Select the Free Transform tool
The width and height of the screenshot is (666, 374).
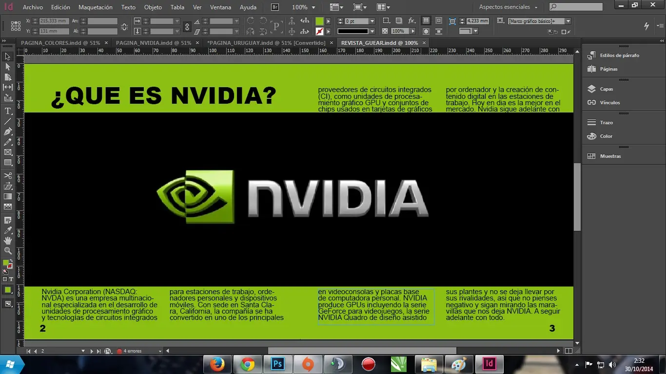pos(8,186)
